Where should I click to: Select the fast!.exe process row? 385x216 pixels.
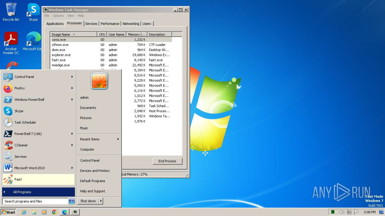coord(111,60)
